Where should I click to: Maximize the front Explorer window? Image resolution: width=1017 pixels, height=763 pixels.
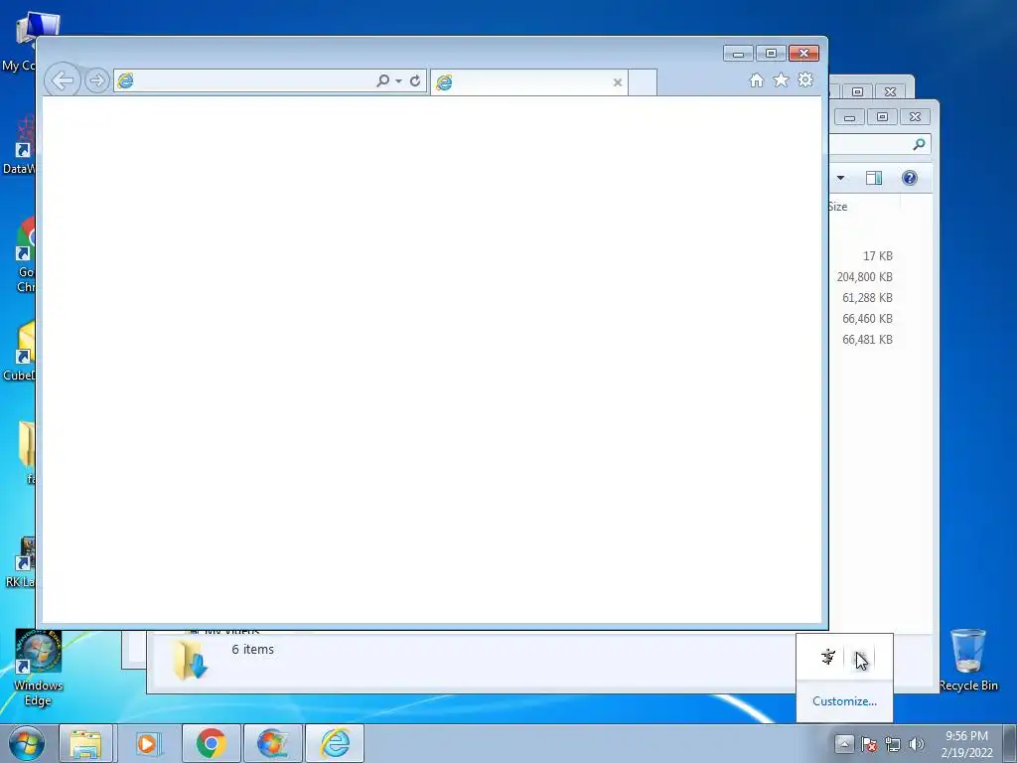pyautogui.click(x=882, y=117)
